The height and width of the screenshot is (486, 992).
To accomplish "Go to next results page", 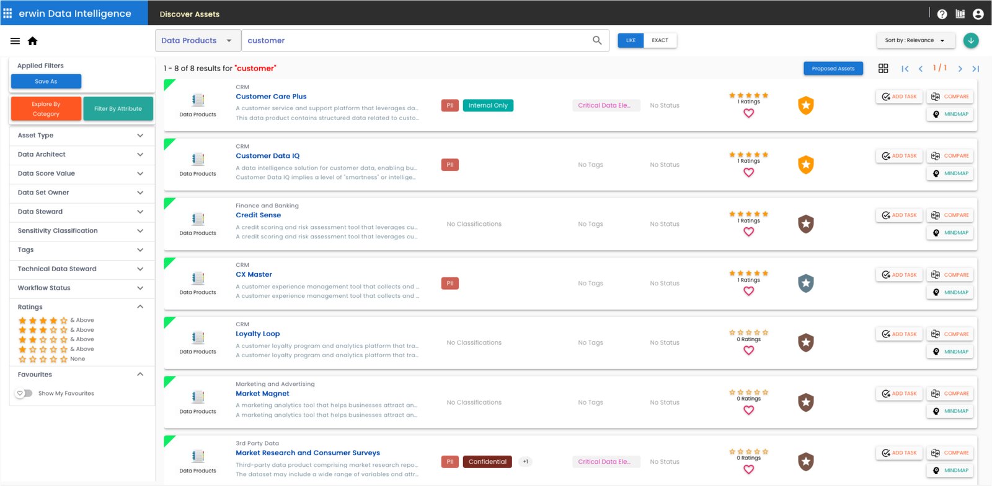I will coord(960,69).
